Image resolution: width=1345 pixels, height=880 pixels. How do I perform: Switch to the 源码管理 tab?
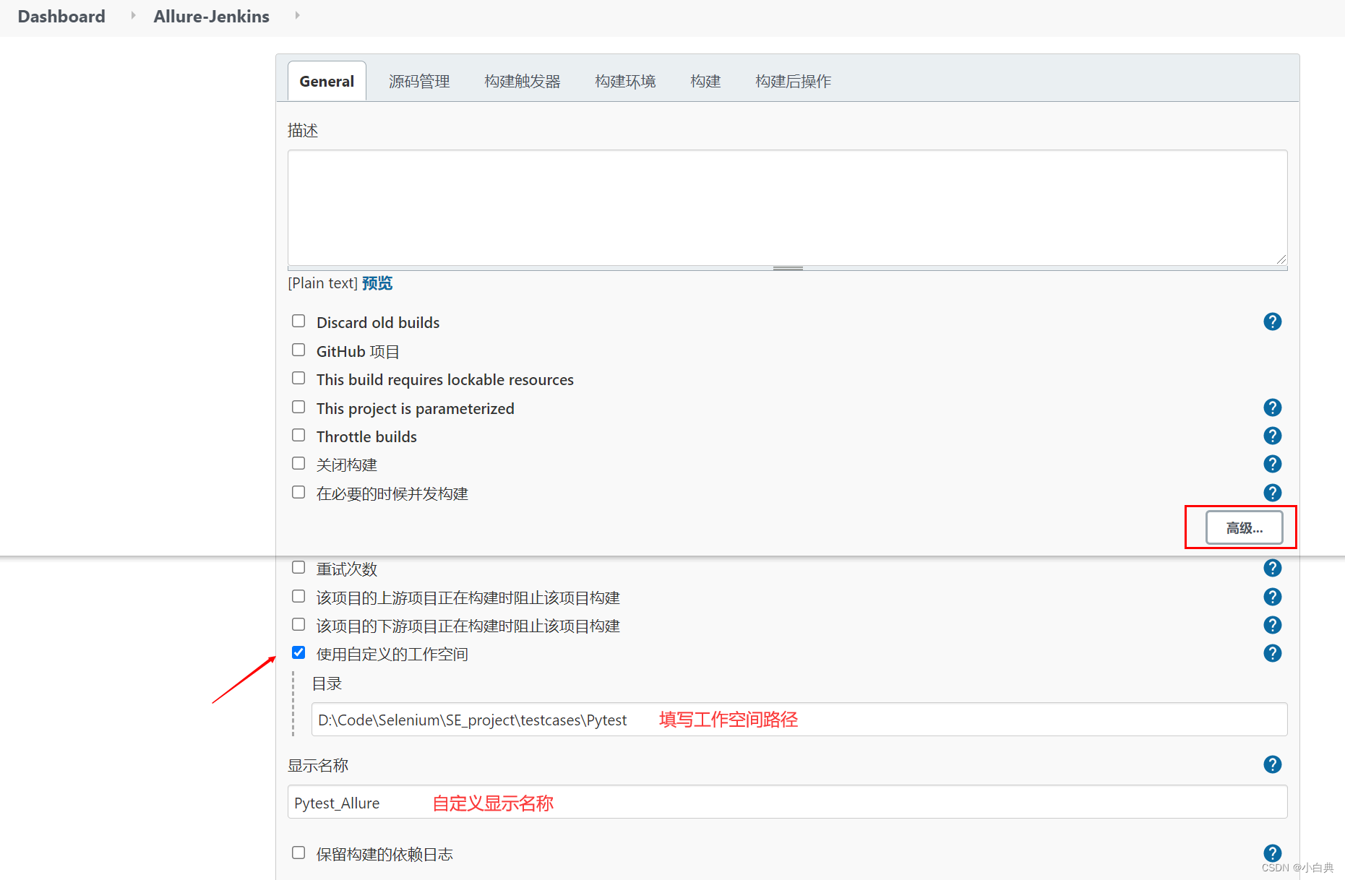click(x=419, y=81)
